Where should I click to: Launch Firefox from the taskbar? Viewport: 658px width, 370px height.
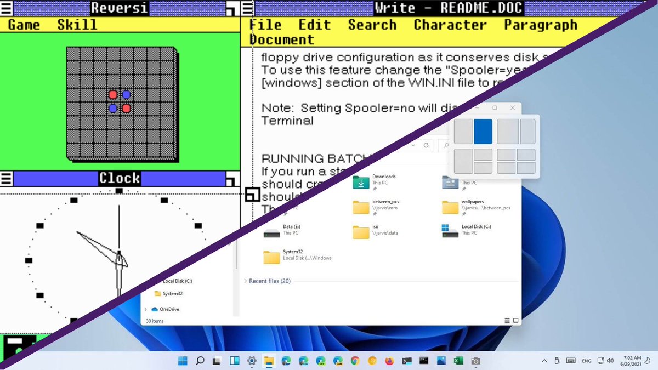(388, 361)
